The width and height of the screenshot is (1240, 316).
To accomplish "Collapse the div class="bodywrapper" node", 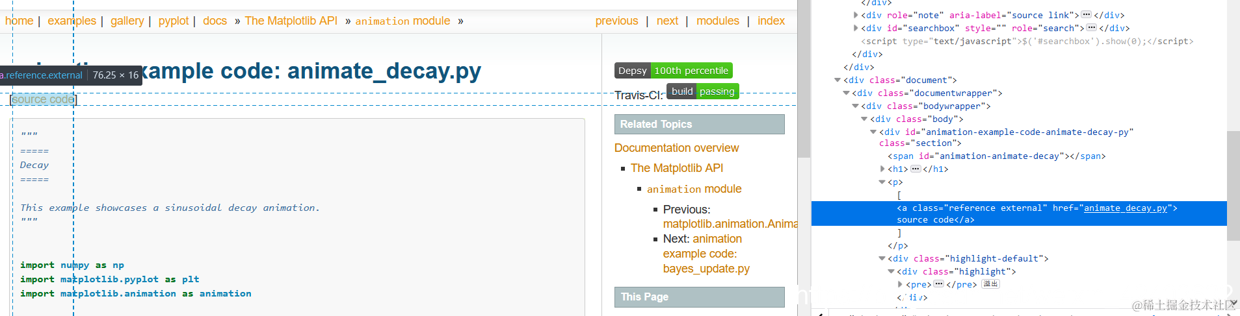I will coord(856,106).
